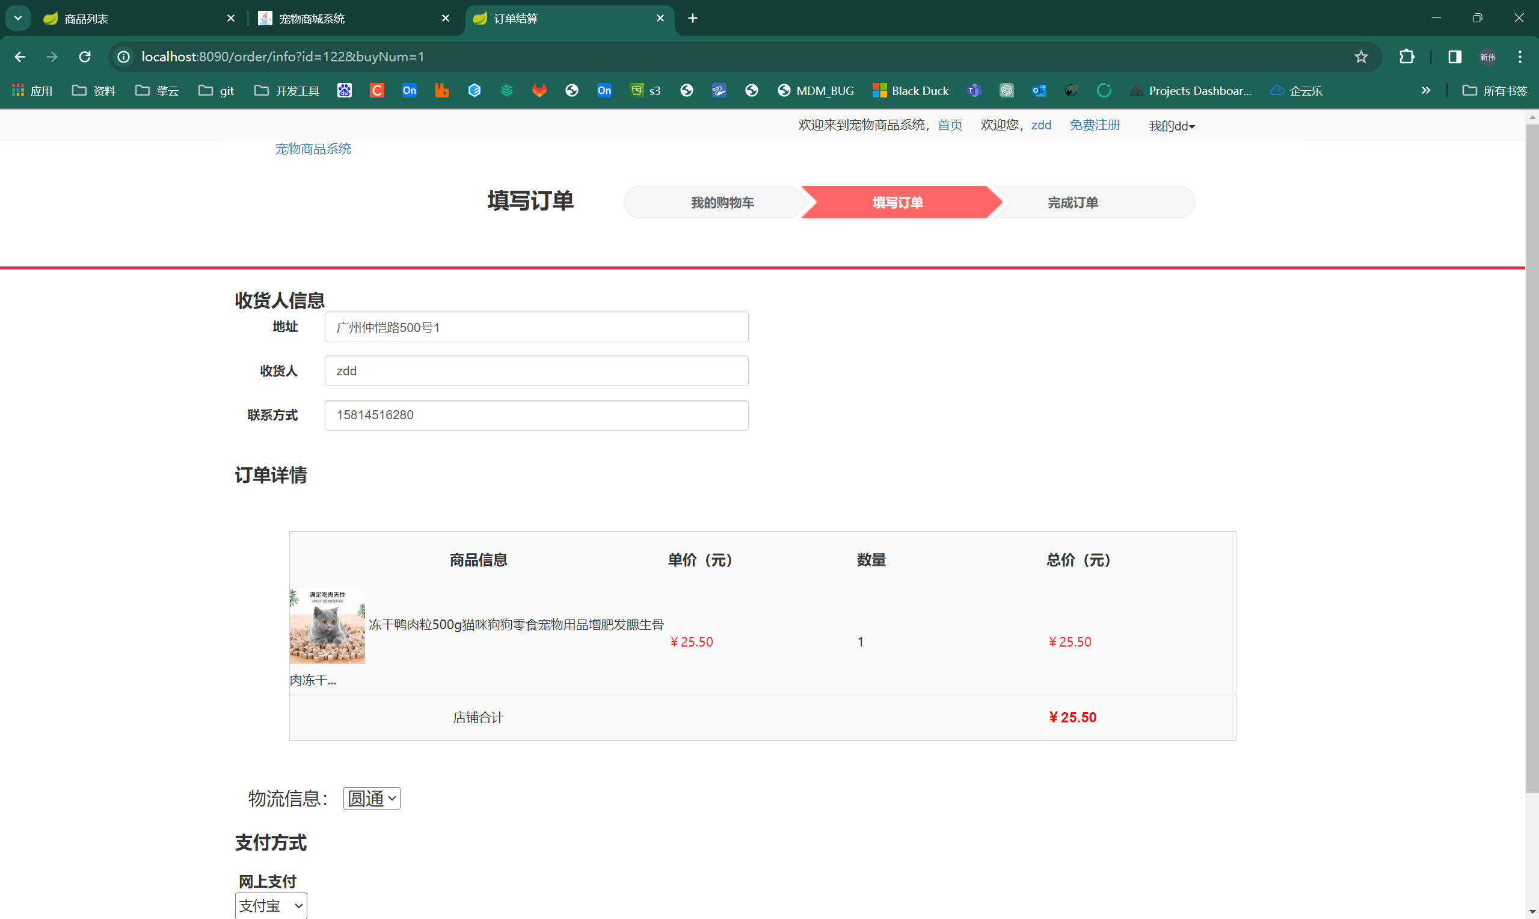
Task: Click the 首页 link
Action: pos(950,125)
